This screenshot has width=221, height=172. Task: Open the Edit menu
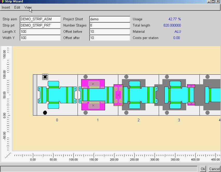point(17,7)
